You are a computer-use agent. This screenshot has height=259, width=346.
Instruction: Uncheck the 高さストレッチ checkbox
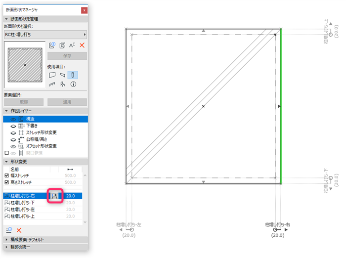pos(6,182)
